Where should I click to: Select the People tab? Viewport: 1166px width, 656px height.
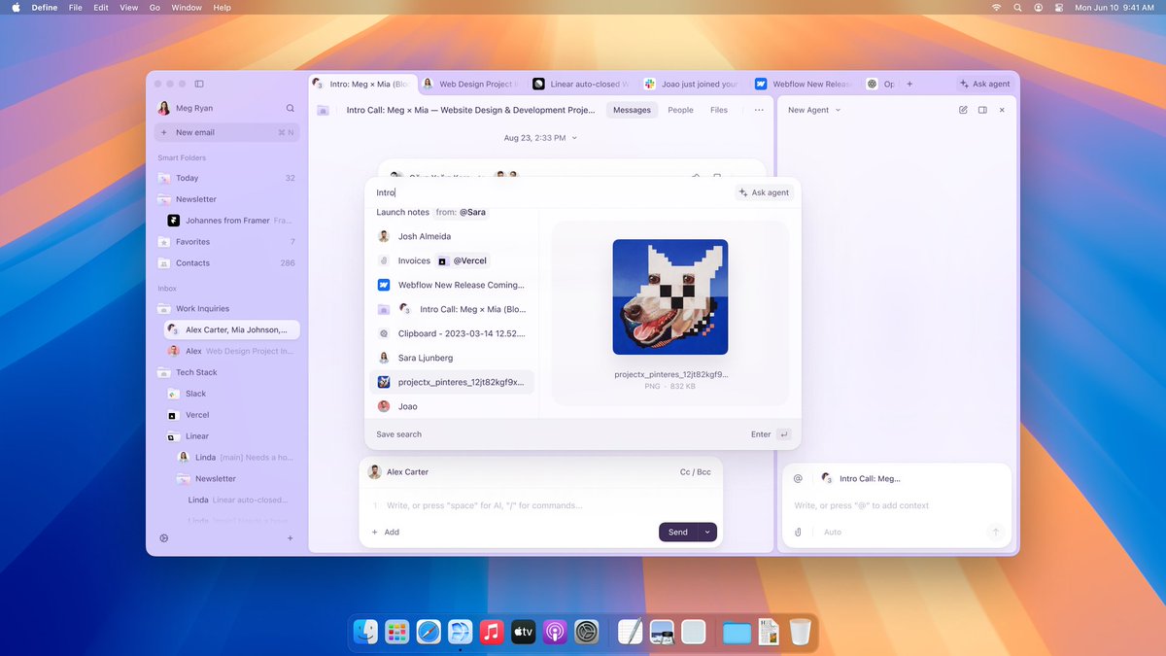(x=680, y=110)
